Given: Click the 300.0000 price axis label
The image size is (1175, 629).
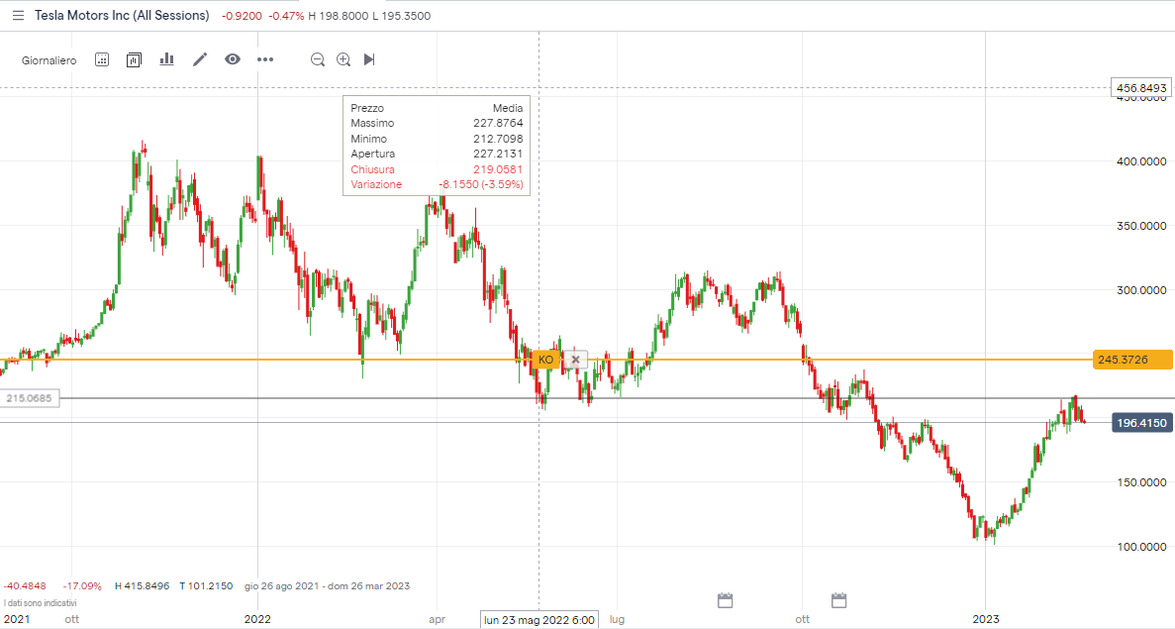Looking at the screenshot, I should [1141, 290].
